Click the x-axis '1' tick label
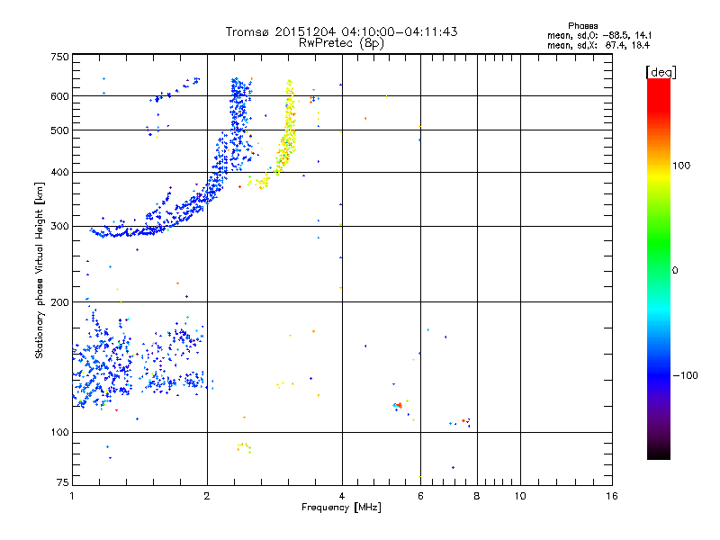720x540 pixels. [x=72, y=496]
